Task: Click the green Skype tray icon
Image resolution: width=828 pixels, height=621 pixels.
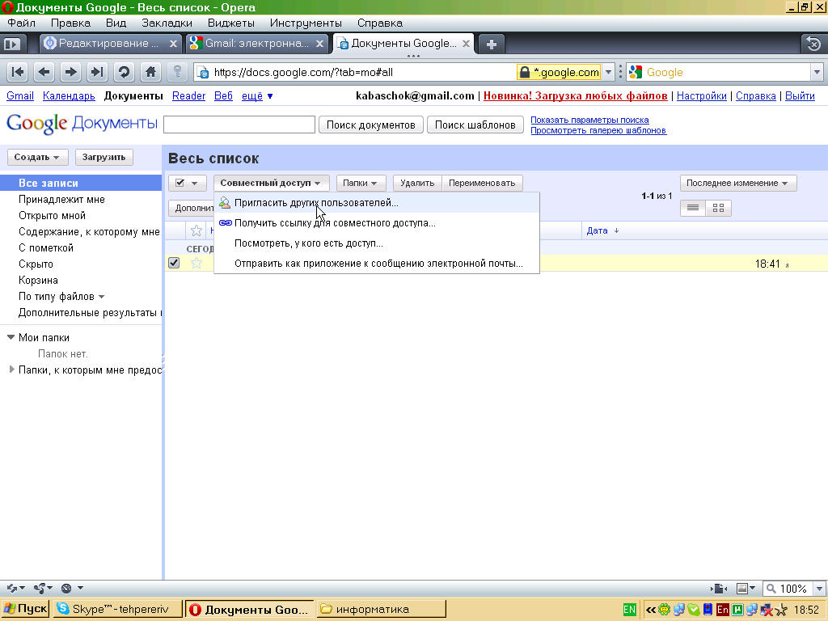Action: click(693, 610)
